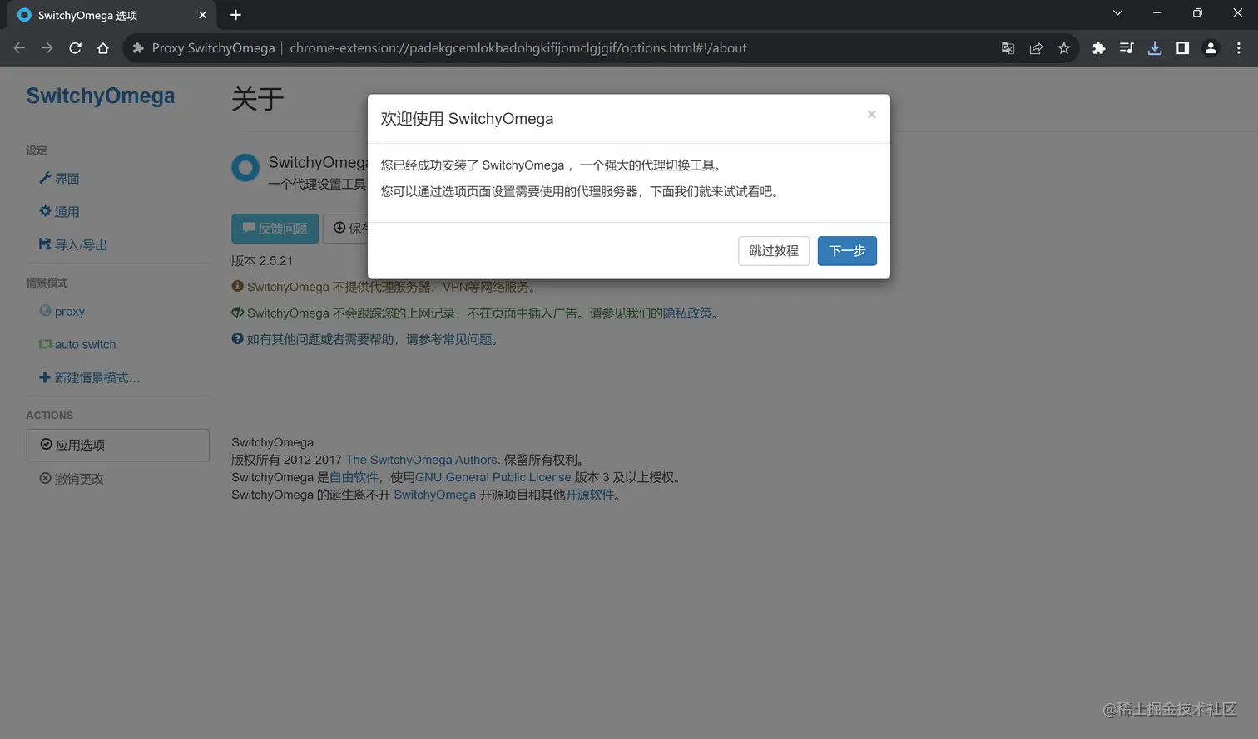1258x739 pixels.
Task: Click the share page icon in the address bar
Action: pyautogui.click(x=1036, y=48)
